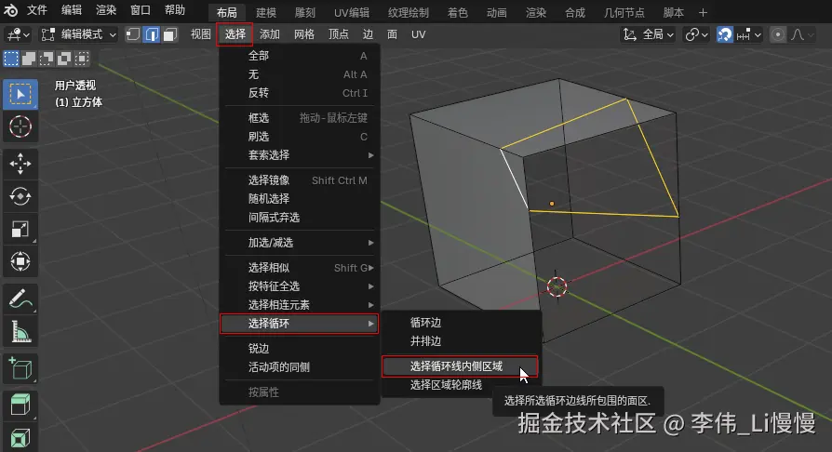Open the 全局 transform orientation dropdown
Viewport: 832px width, 452px height.
[648, 35]
